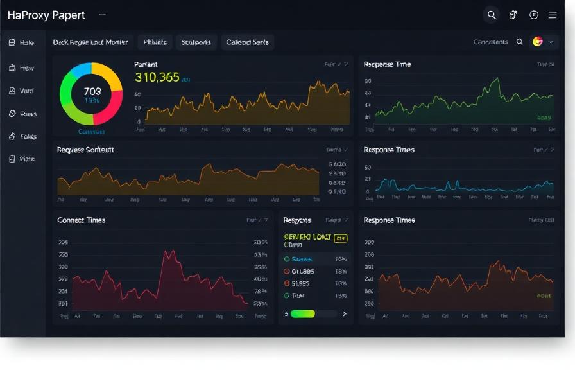
Task: Select the Plate icon at sidebar bottom
Action: coord(14,158)
